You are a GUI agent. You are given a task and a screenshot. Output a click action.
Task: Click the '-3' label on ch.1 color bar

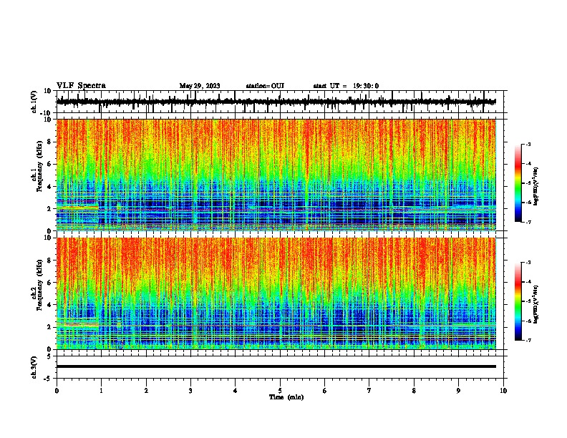528,145
